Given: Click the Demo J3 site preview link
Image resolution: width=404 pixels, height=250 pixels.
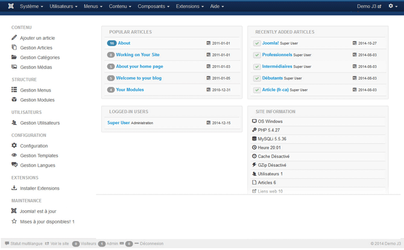Looking at the screenshot, I should click(369, 7).
